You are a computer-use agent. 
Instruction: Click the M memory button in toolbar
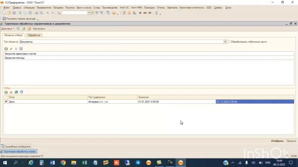pyautogui.click(x=140, y=13)
